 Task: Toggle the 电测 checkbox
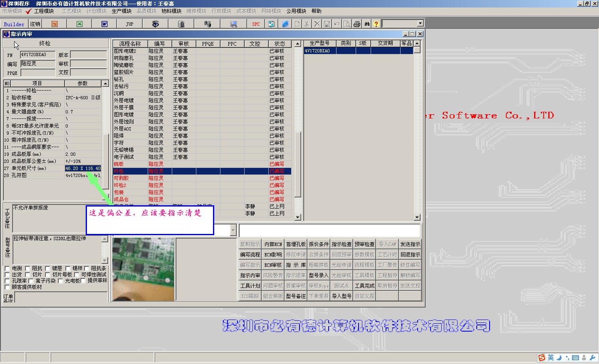click(7, 268)
